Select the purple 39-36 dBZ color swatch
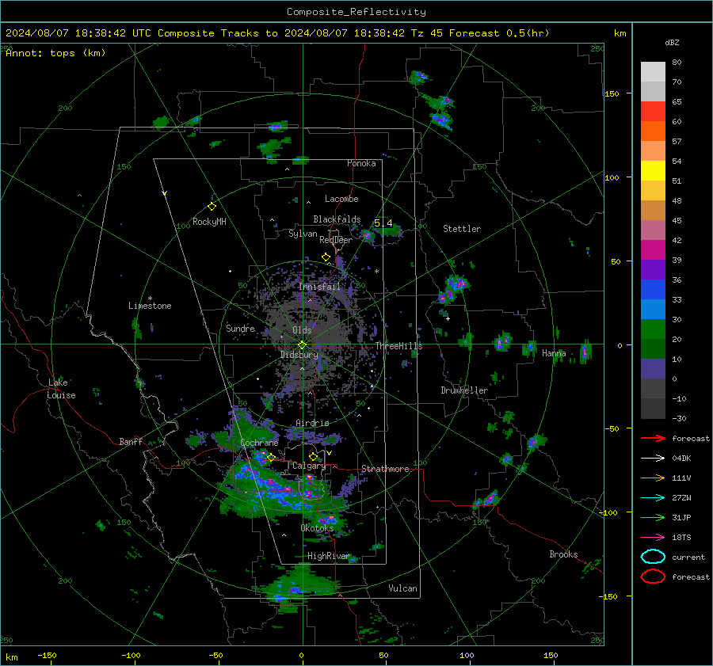The width and height of the screenshot is (713, 666). click(x=653, y=270)
